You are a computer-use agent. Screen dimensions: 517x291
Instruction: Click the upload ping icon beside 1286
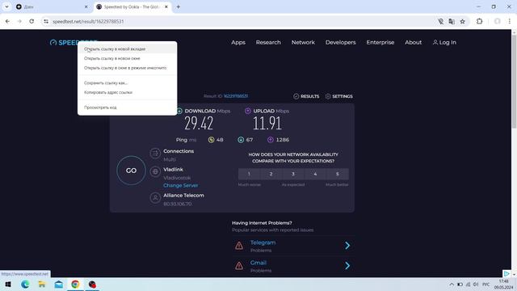tap(271, 140)
